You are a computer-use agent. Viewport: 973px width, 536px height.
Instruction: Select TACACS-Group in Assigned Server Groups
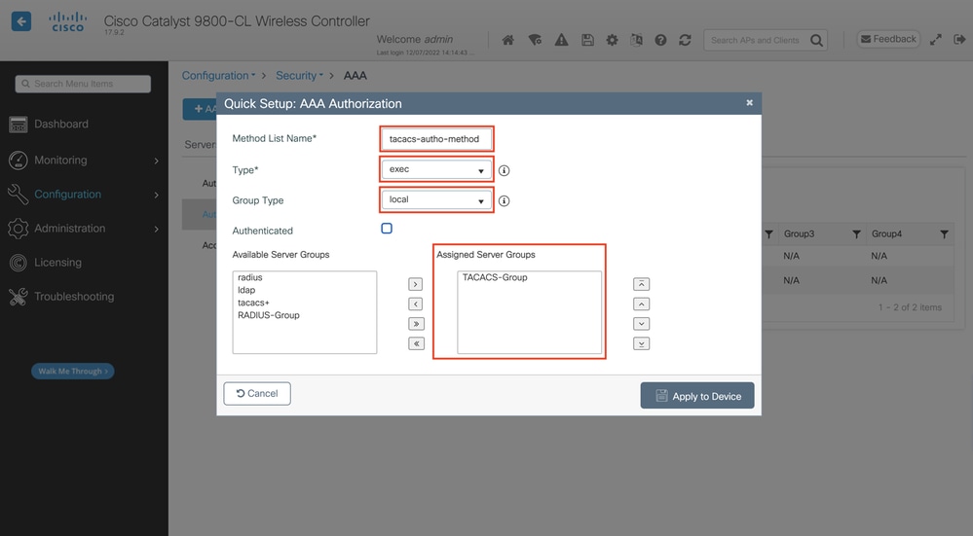click(x=495, y=277)
